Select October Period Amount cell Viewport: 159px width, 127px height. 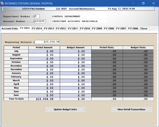[x=44, y=62]
